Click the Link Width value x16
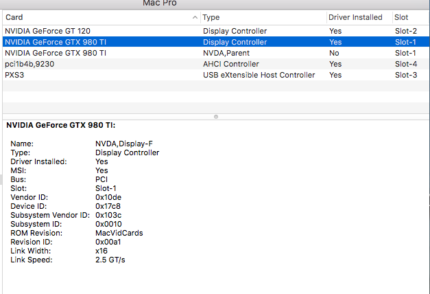The width and height of the screenshot is (430, 294). click(x=101, y=251)
